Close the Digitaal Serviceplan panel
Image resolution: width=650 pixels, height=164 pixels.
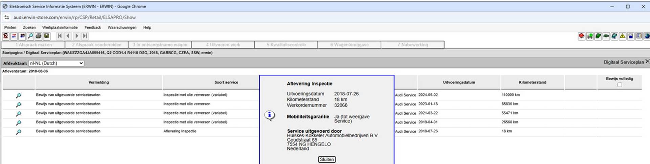click(647, 62)
